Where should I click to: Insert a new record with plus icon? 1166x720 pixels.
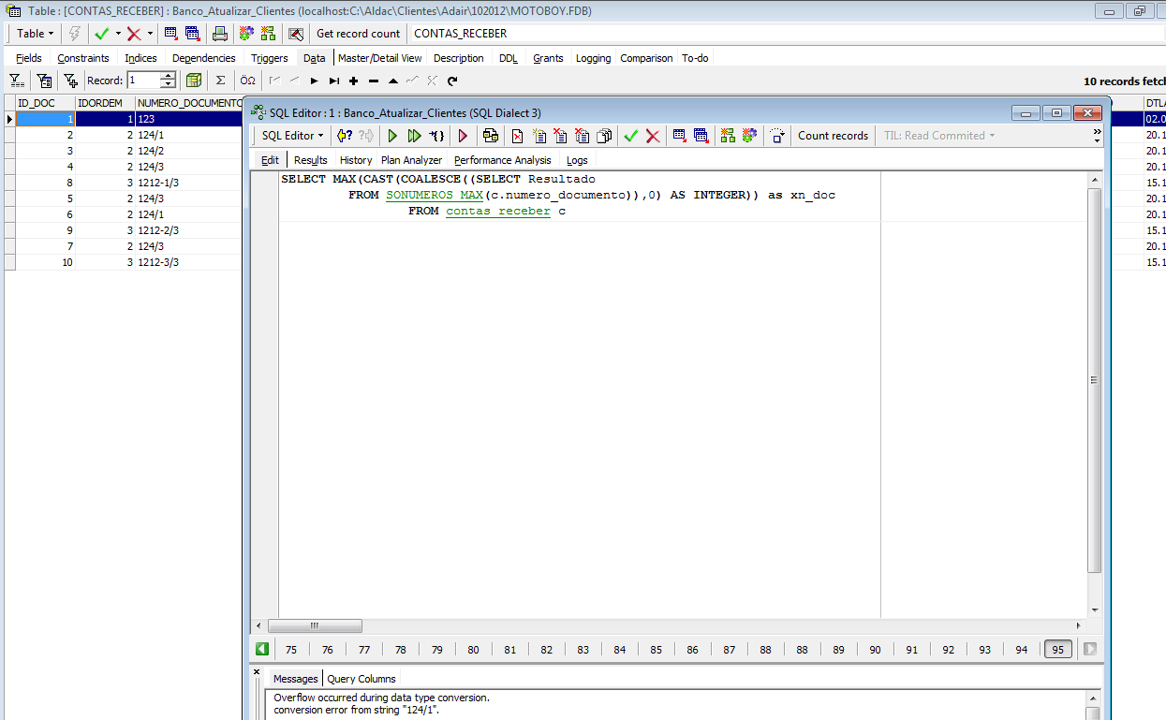tap(354, 81)
